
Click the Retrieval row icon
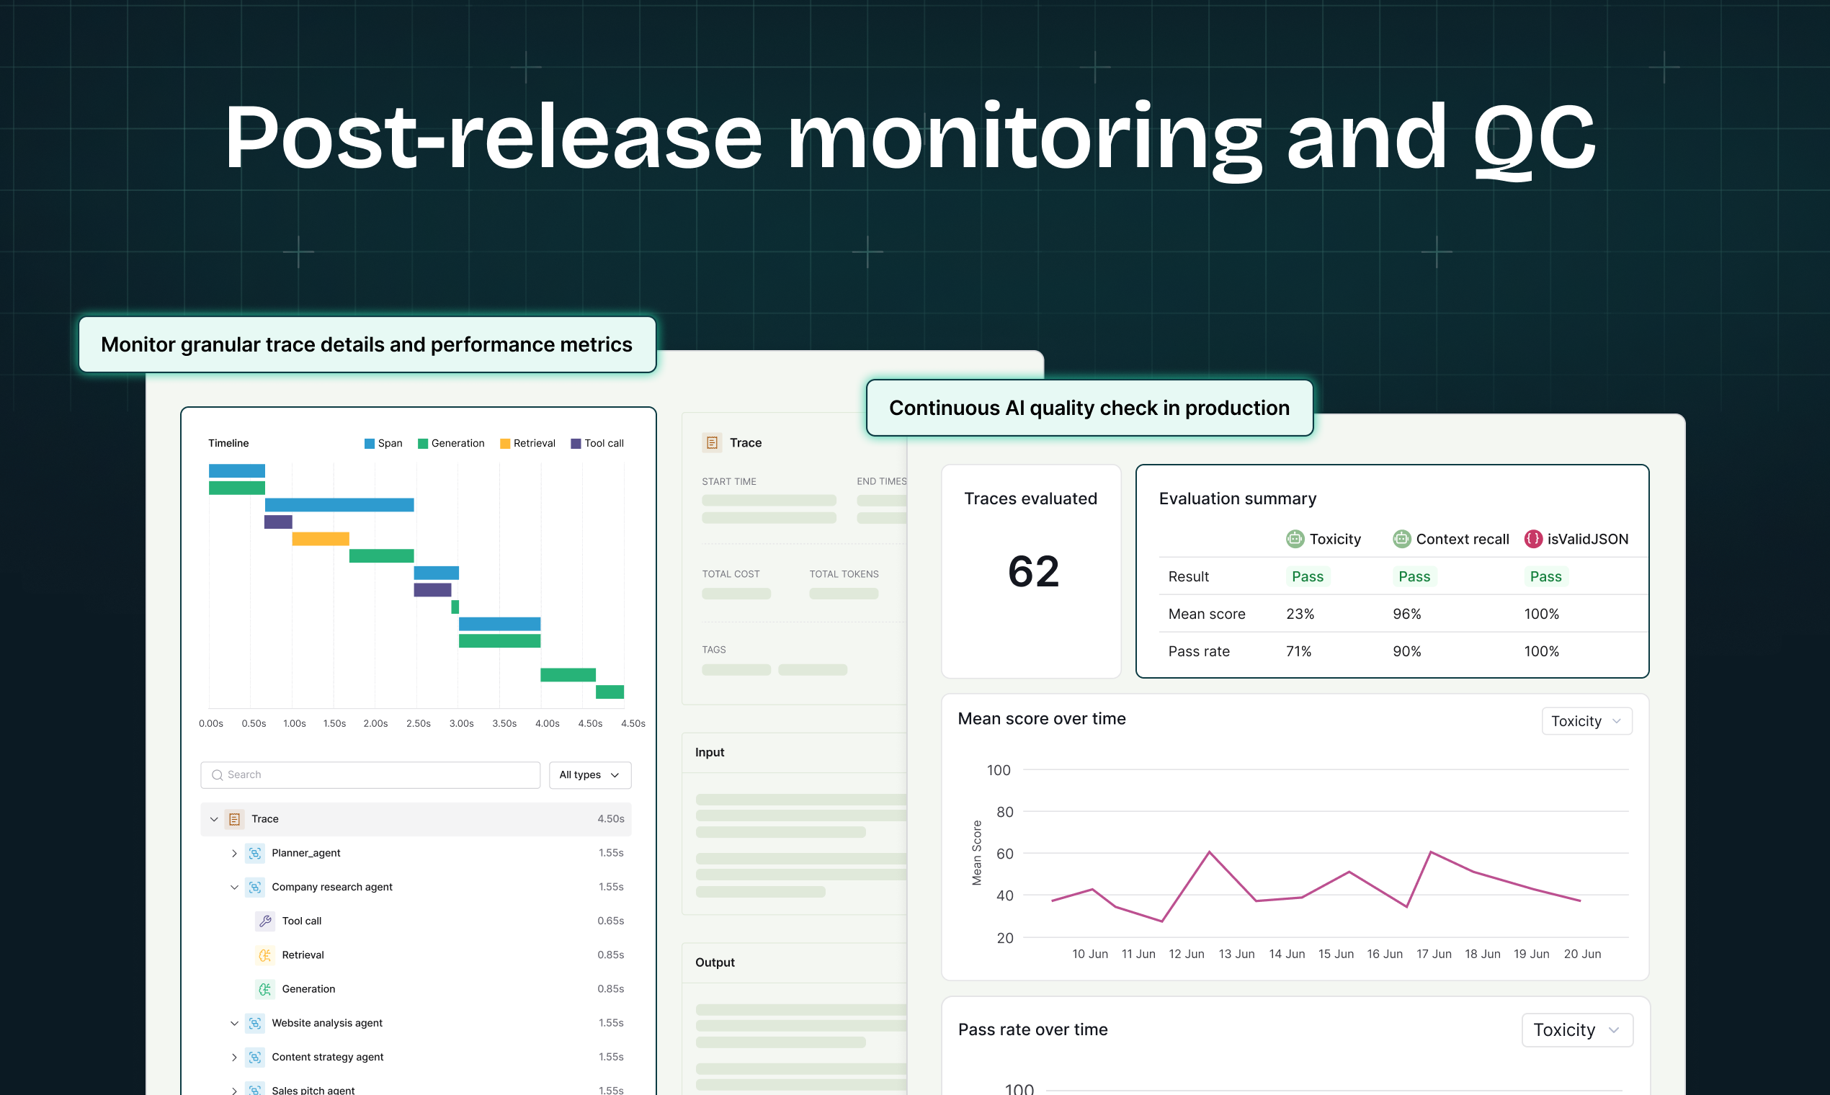[265, 955]
